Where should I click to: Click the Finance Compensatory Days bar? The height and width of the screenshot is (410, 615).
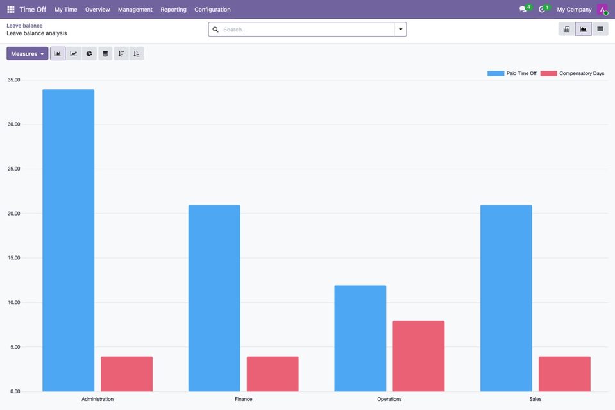click(273, 374)
